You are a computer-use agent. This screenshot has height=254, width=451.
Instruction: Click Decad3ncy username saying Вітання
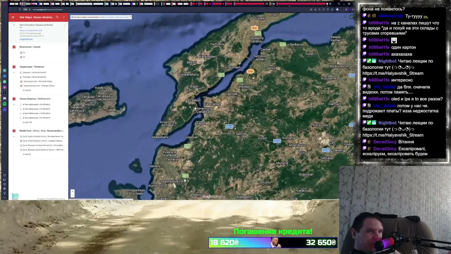pyautogui.click(x=385, y=142)
